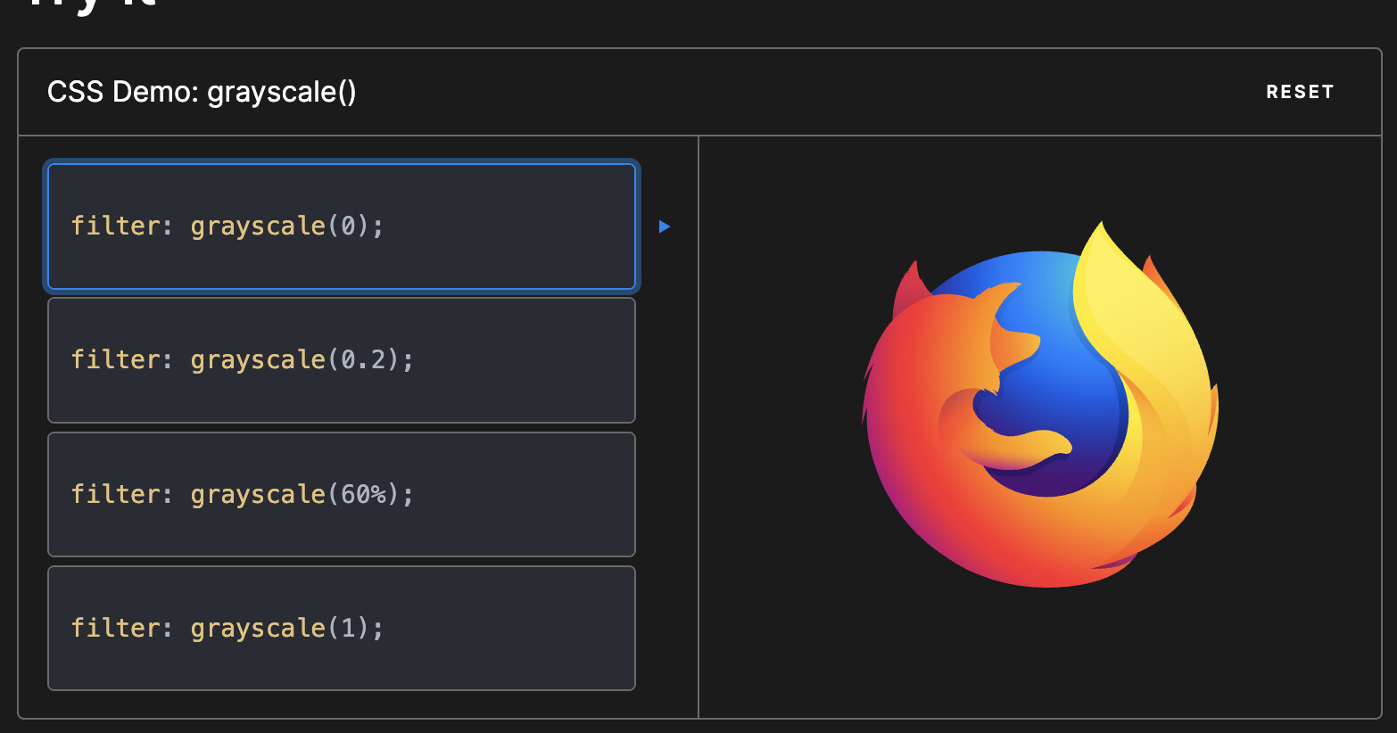Click the blue arrow indicator icon
1397x733 pixels.
tap(665, 226)
